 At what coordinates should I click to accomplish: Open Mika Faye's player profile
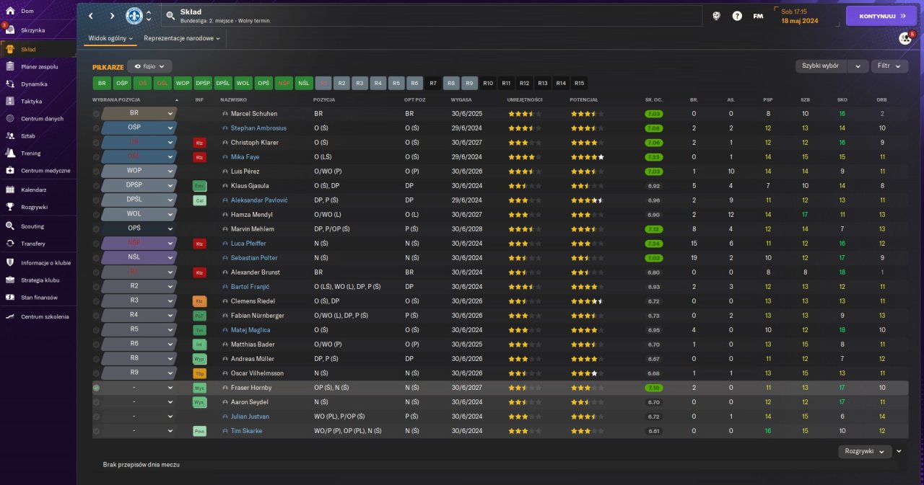click(245, 157)
